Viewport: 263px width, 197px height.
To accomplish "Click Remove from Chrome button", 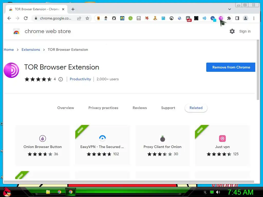I will (x=231, y=67).
